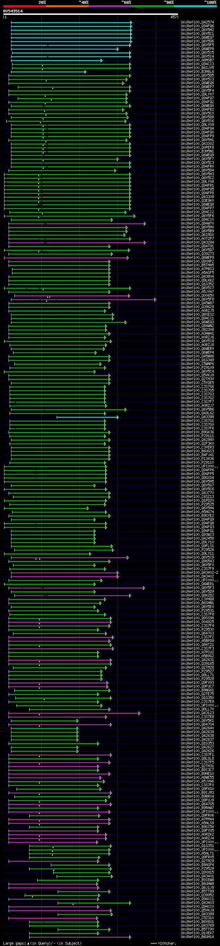Select the UniRef100_Q00650 label

point(197,295)
